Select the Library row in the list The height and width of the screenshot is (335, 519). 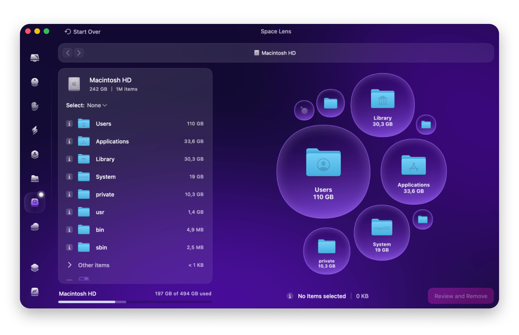135,159
